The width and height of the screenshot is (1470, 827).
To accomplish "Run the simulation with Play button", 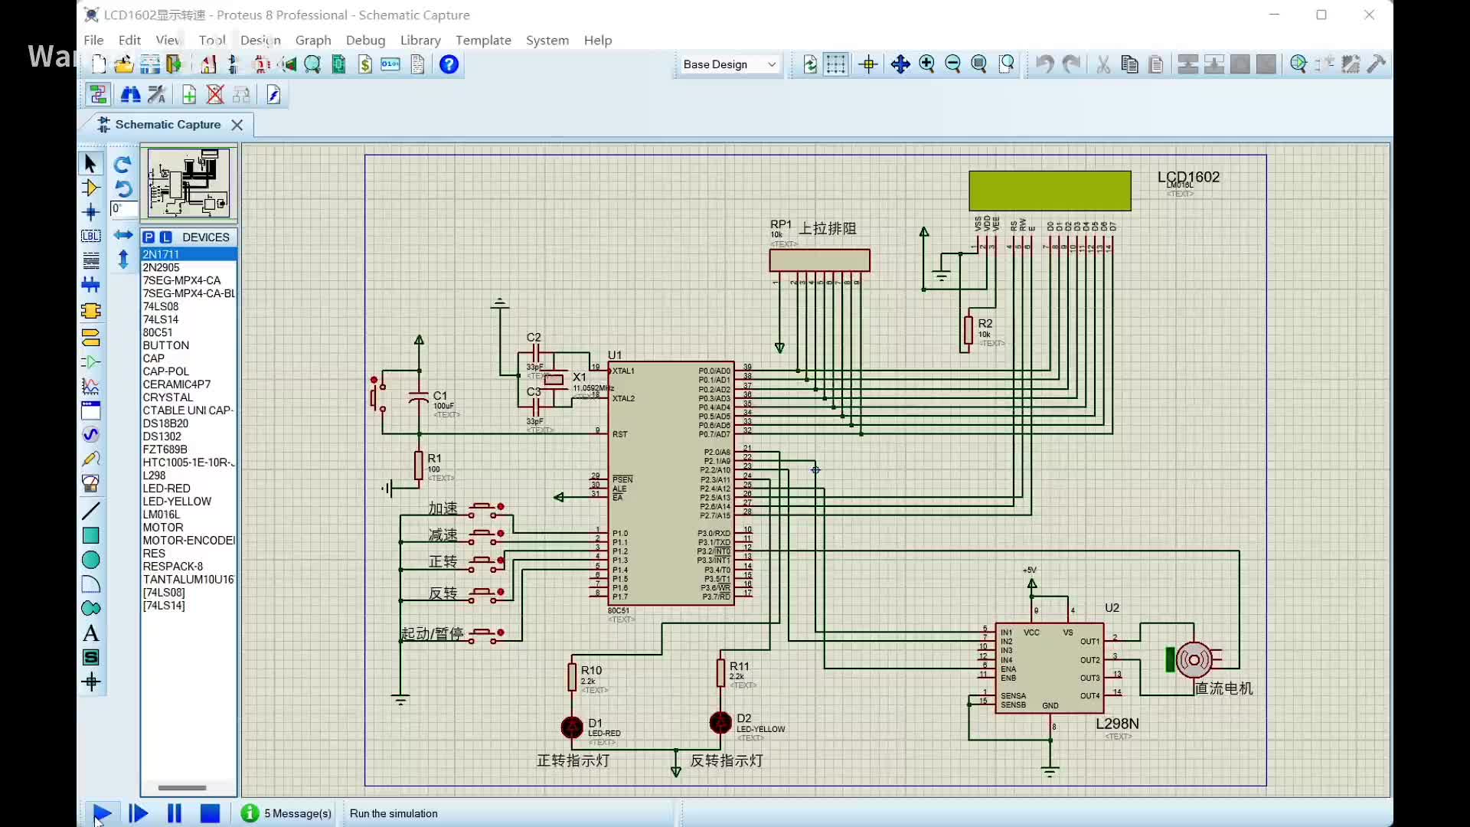I will [102, 813].
